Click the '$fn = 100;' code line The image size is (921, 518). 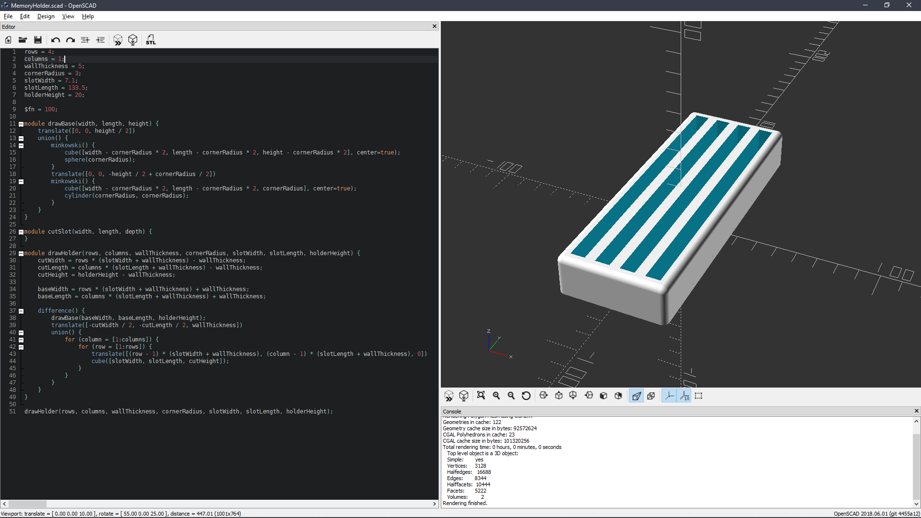41,109
